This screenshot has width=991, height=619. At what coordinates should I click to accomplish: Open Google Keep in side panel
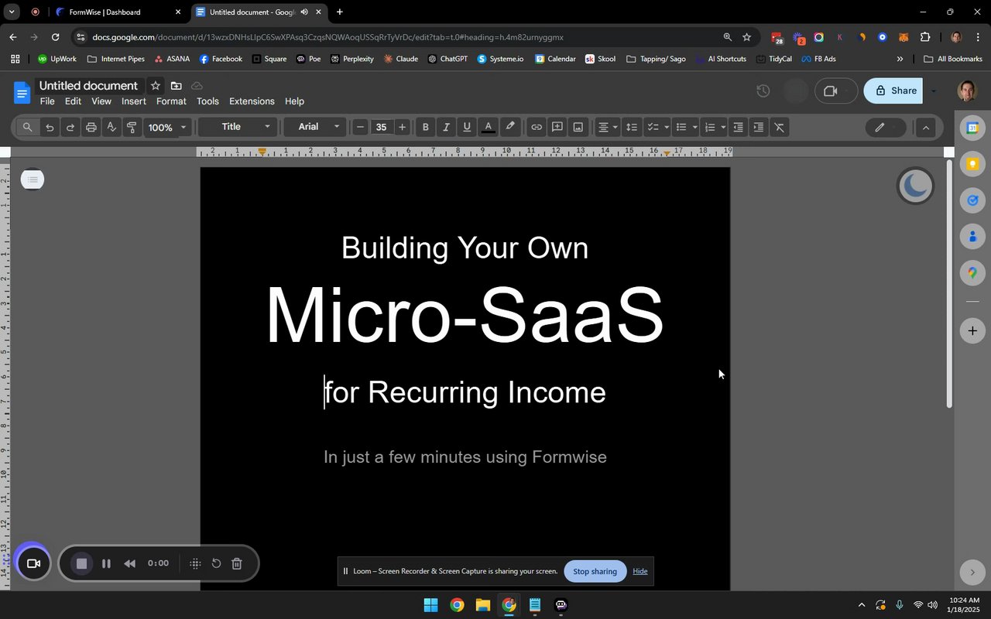(972, 164)
